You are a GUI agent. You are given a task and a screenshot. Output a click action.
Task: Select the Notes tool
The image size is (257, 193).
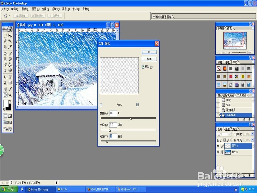[x=5, y=89]
